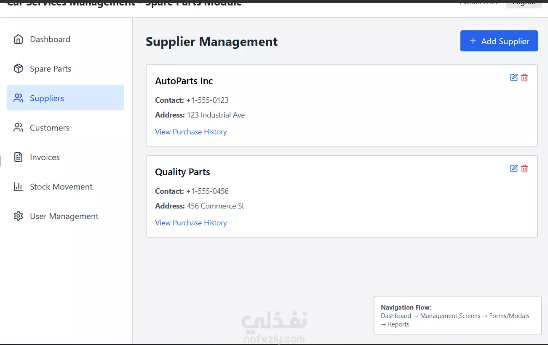Click the Stock Movement chart icon
This screenshot has height=345, width=548.
tap(18, 187)
